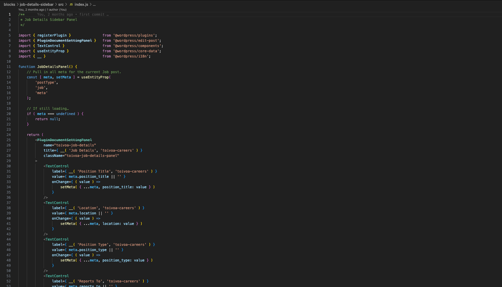
Task: Click the setMeta call on line 34
Action: 68,187
